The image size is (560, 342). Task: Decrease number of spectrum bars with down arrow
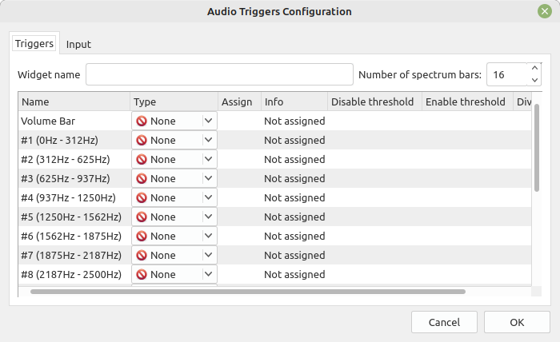coord(534,80)
